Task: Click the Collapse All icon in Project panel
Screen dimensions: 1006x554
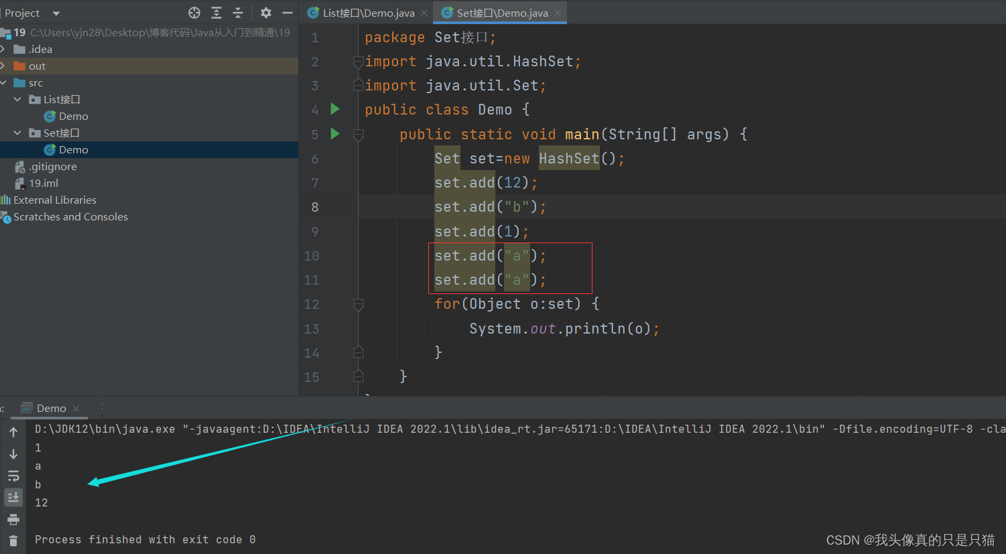Action: coord(238,13)
